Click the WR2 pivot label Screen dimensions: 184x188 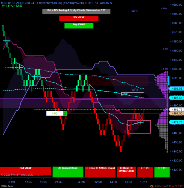[x=135, y=11]
